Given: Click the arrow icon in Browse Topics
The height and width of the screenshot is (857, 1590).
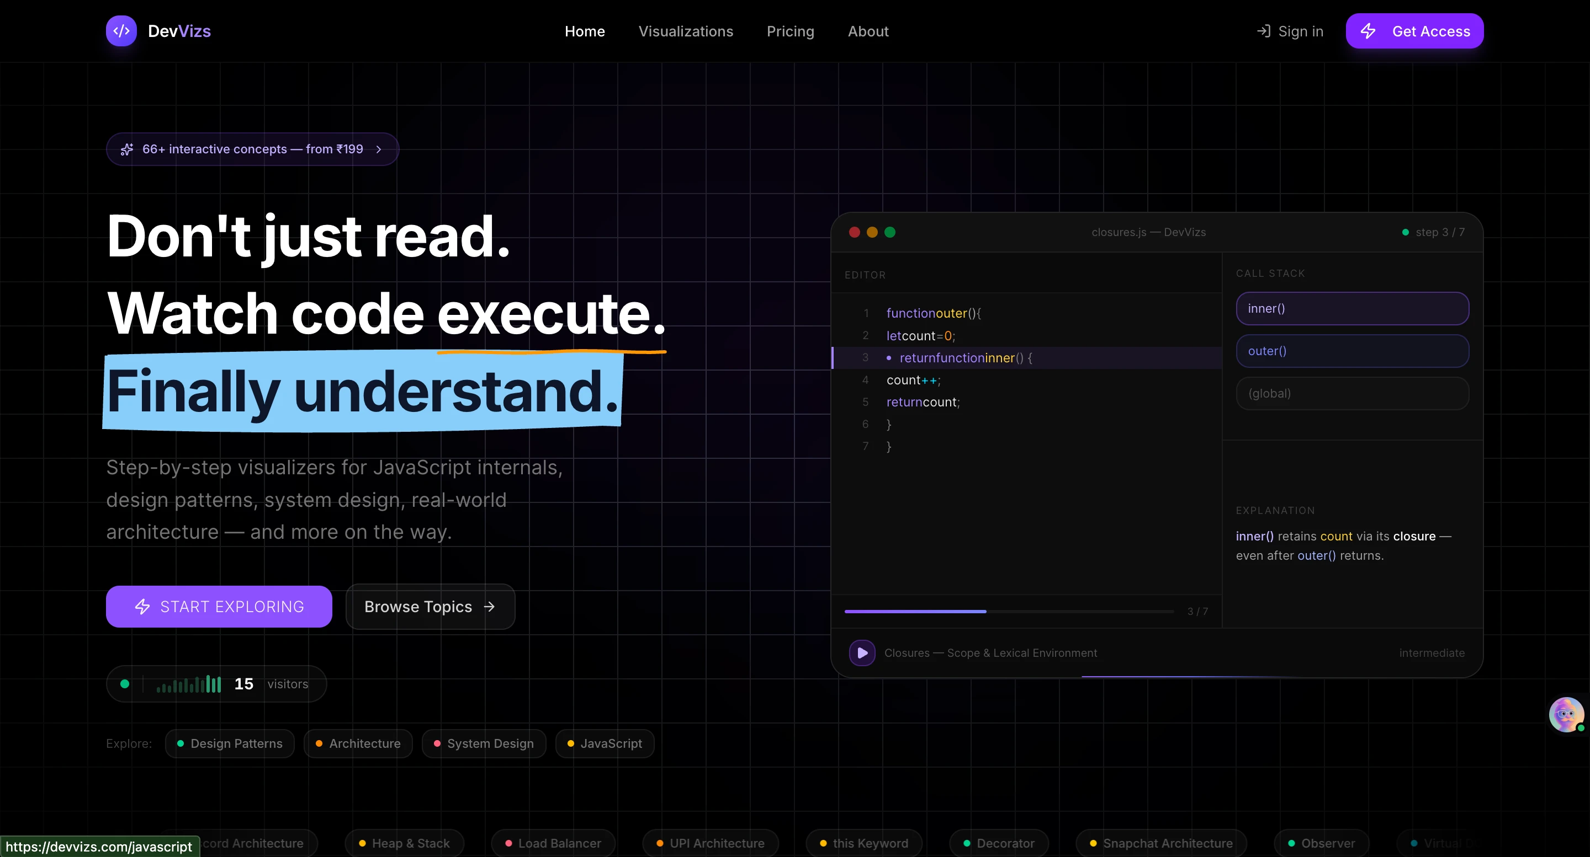Looking at the screenshot, I should [x=490, y=607].
